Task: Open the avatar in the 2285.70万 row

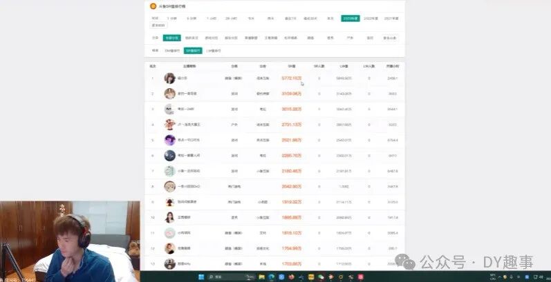Action: tap(170, 155)
